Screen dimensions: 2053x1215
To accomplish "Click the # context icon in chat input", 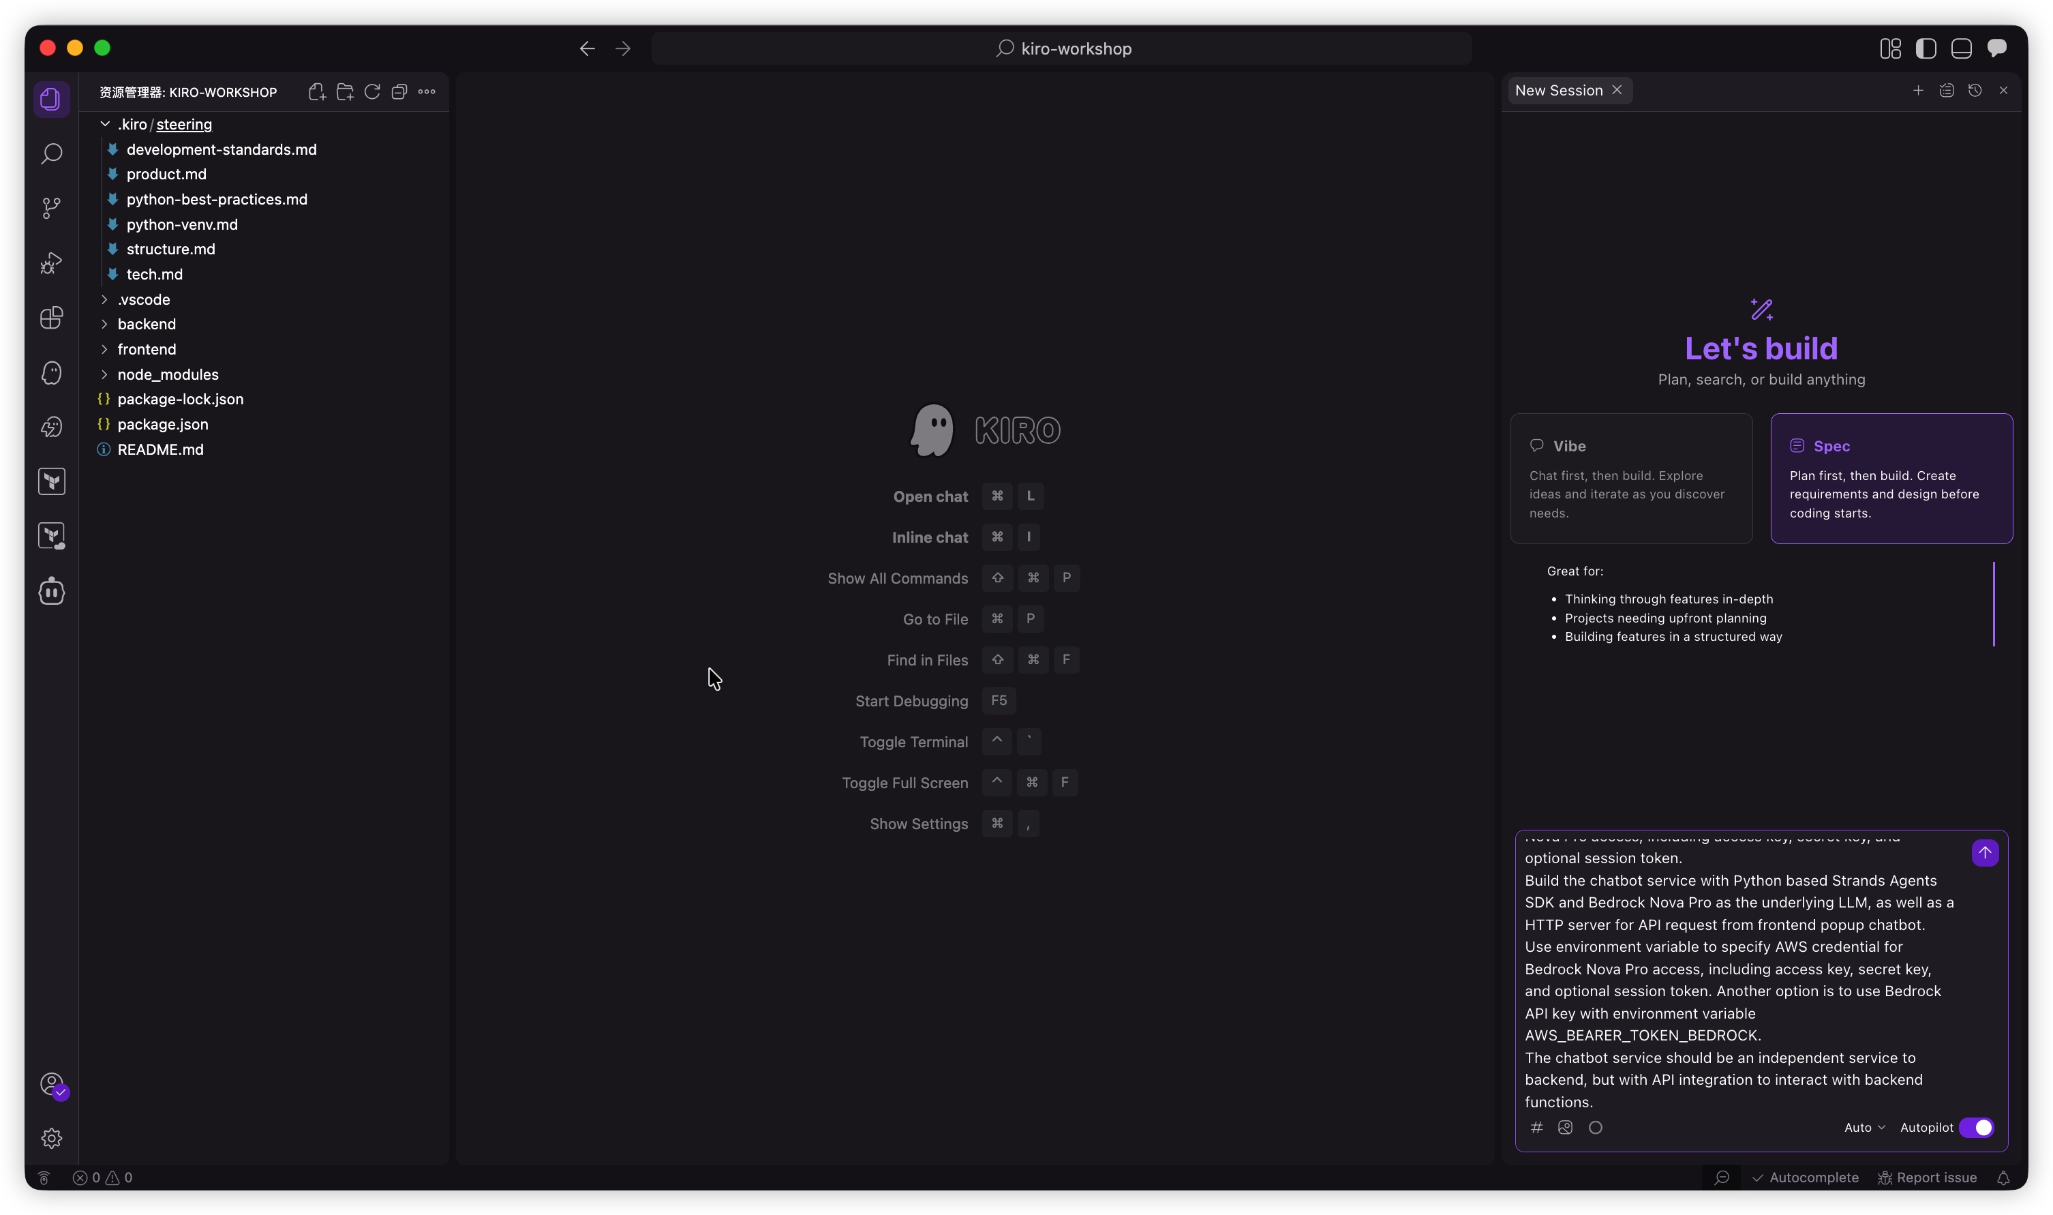I will (1536, 1128).
